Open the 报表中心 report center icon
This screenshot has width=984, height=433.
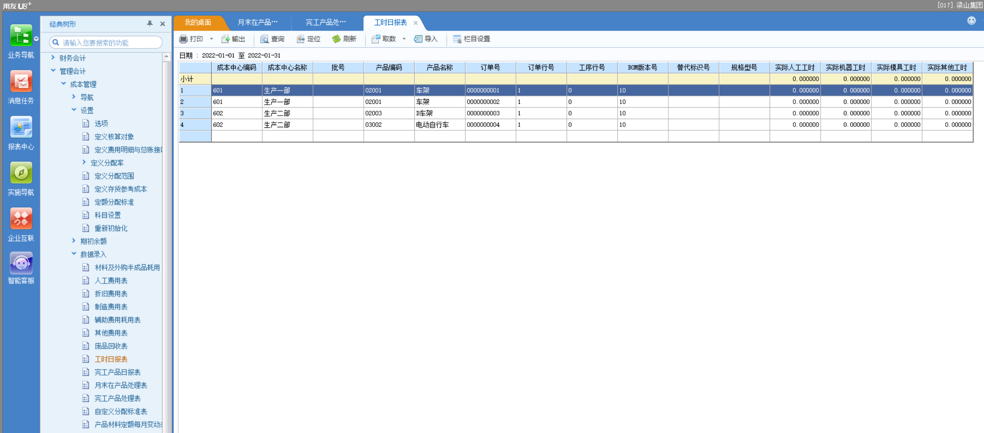21,127
